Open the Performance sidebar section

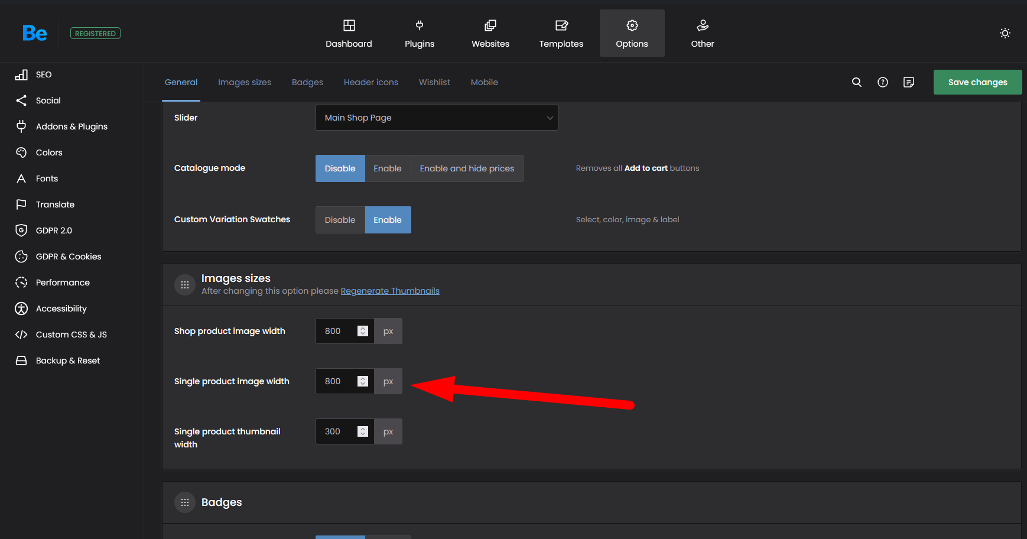point(63,283)
